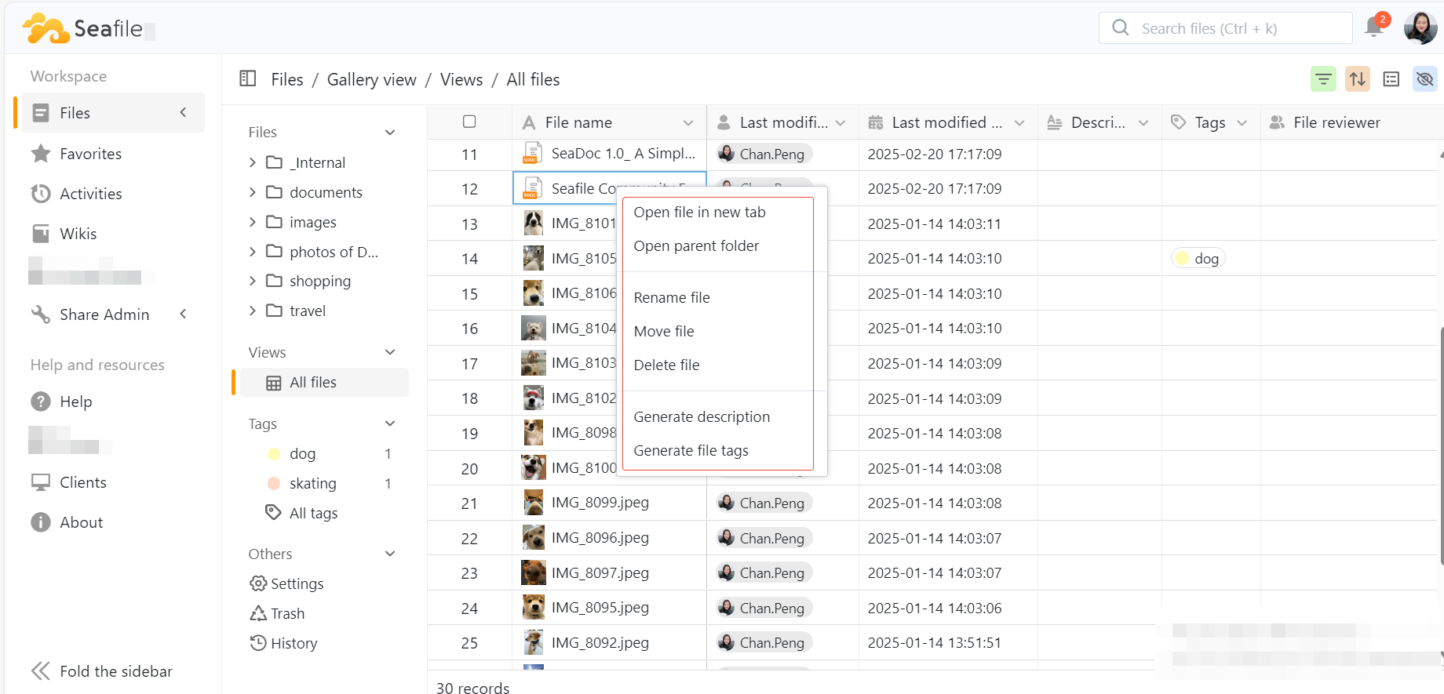Click the filter icon in top toolbar
1444x694 pixels.
coord(1323,79)
